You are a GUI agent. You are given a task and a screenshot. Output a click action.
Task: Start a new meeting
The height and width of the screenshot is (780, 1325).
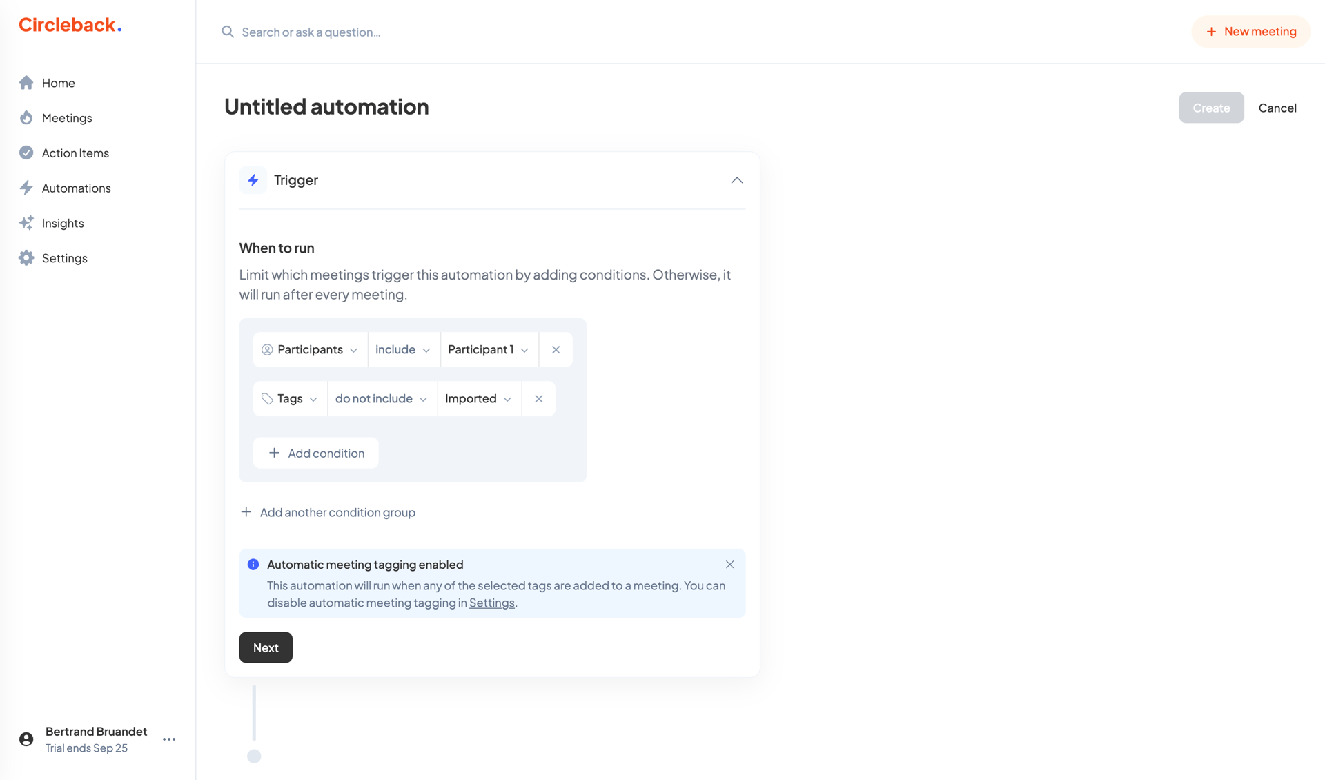click(x=1250, y=31)
